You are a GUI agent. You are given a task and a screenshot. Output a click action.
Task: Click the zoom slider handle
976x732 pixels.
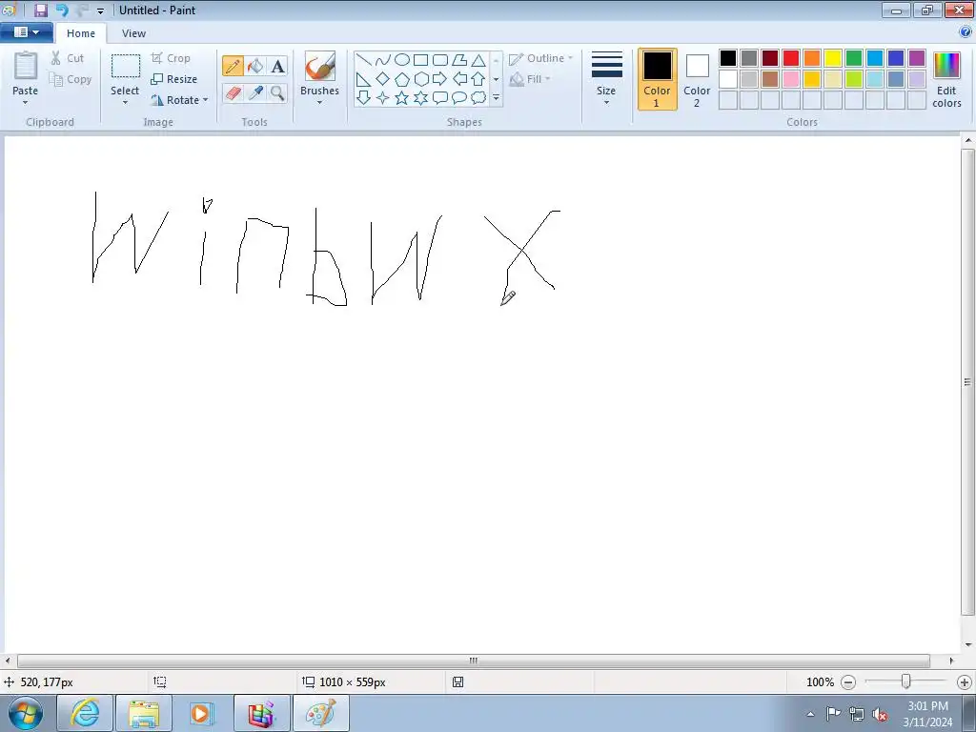click(906, 682)
